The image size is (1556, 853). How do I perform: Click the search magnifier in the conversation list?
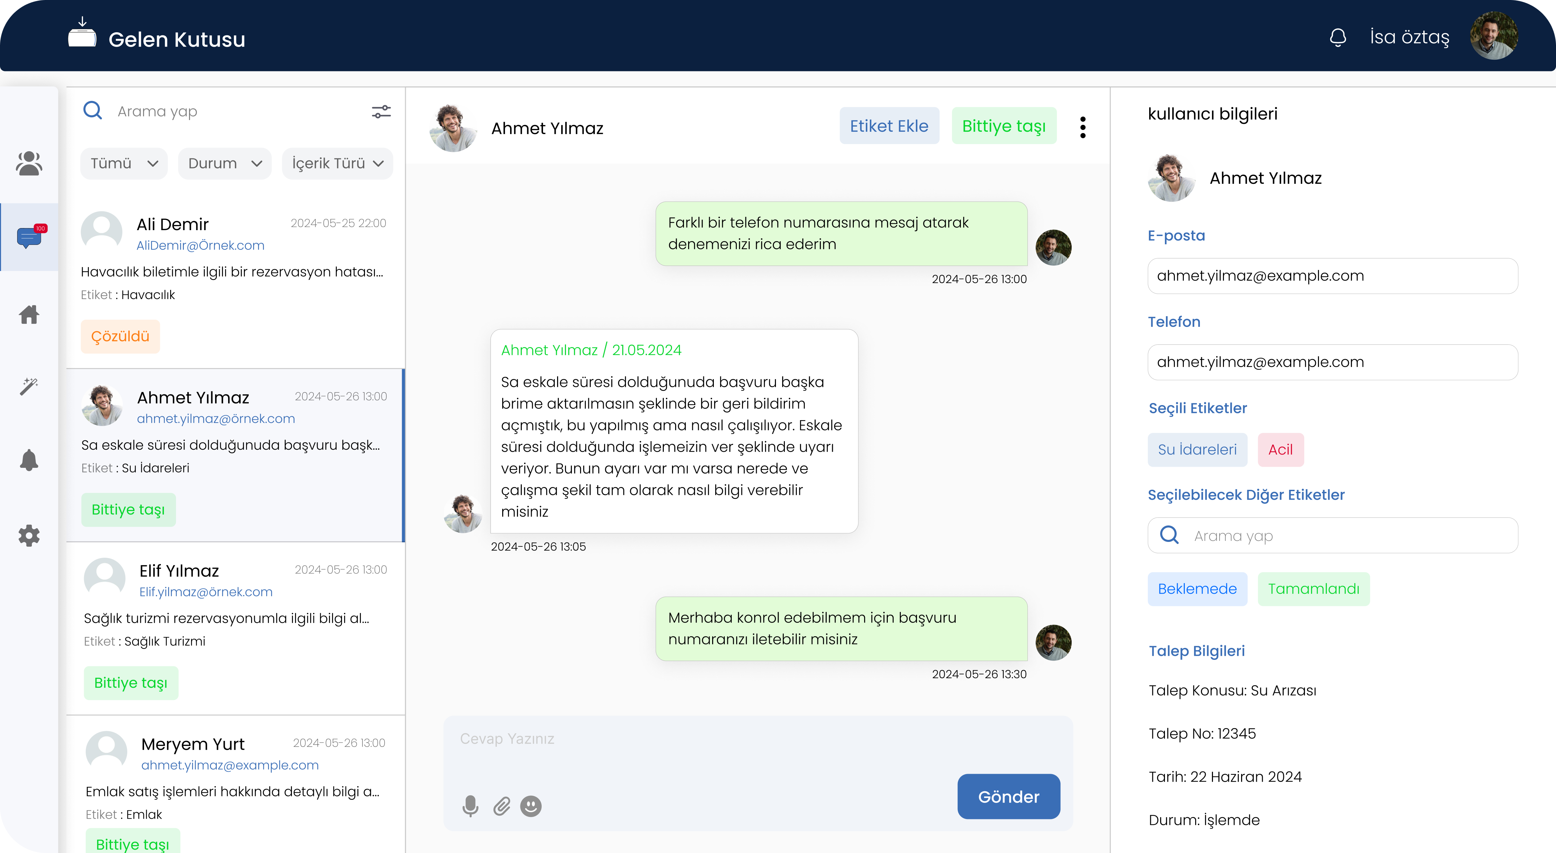[92, 110]
